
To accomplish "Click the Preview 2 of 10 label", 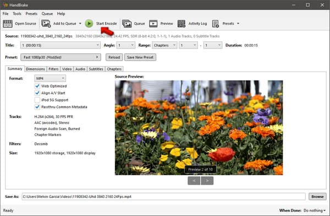I will coord(200,169).
